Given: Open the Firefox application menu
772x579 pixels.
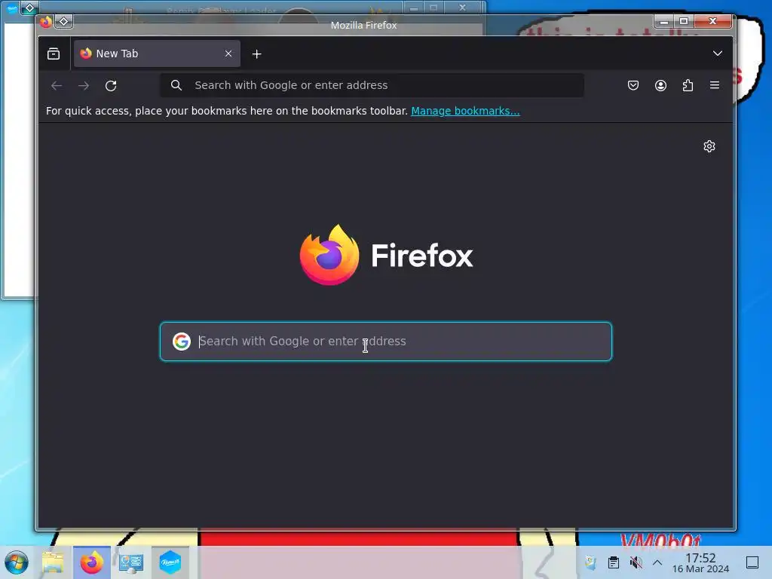Looking at the screenshot, I should tap(715, 85).
